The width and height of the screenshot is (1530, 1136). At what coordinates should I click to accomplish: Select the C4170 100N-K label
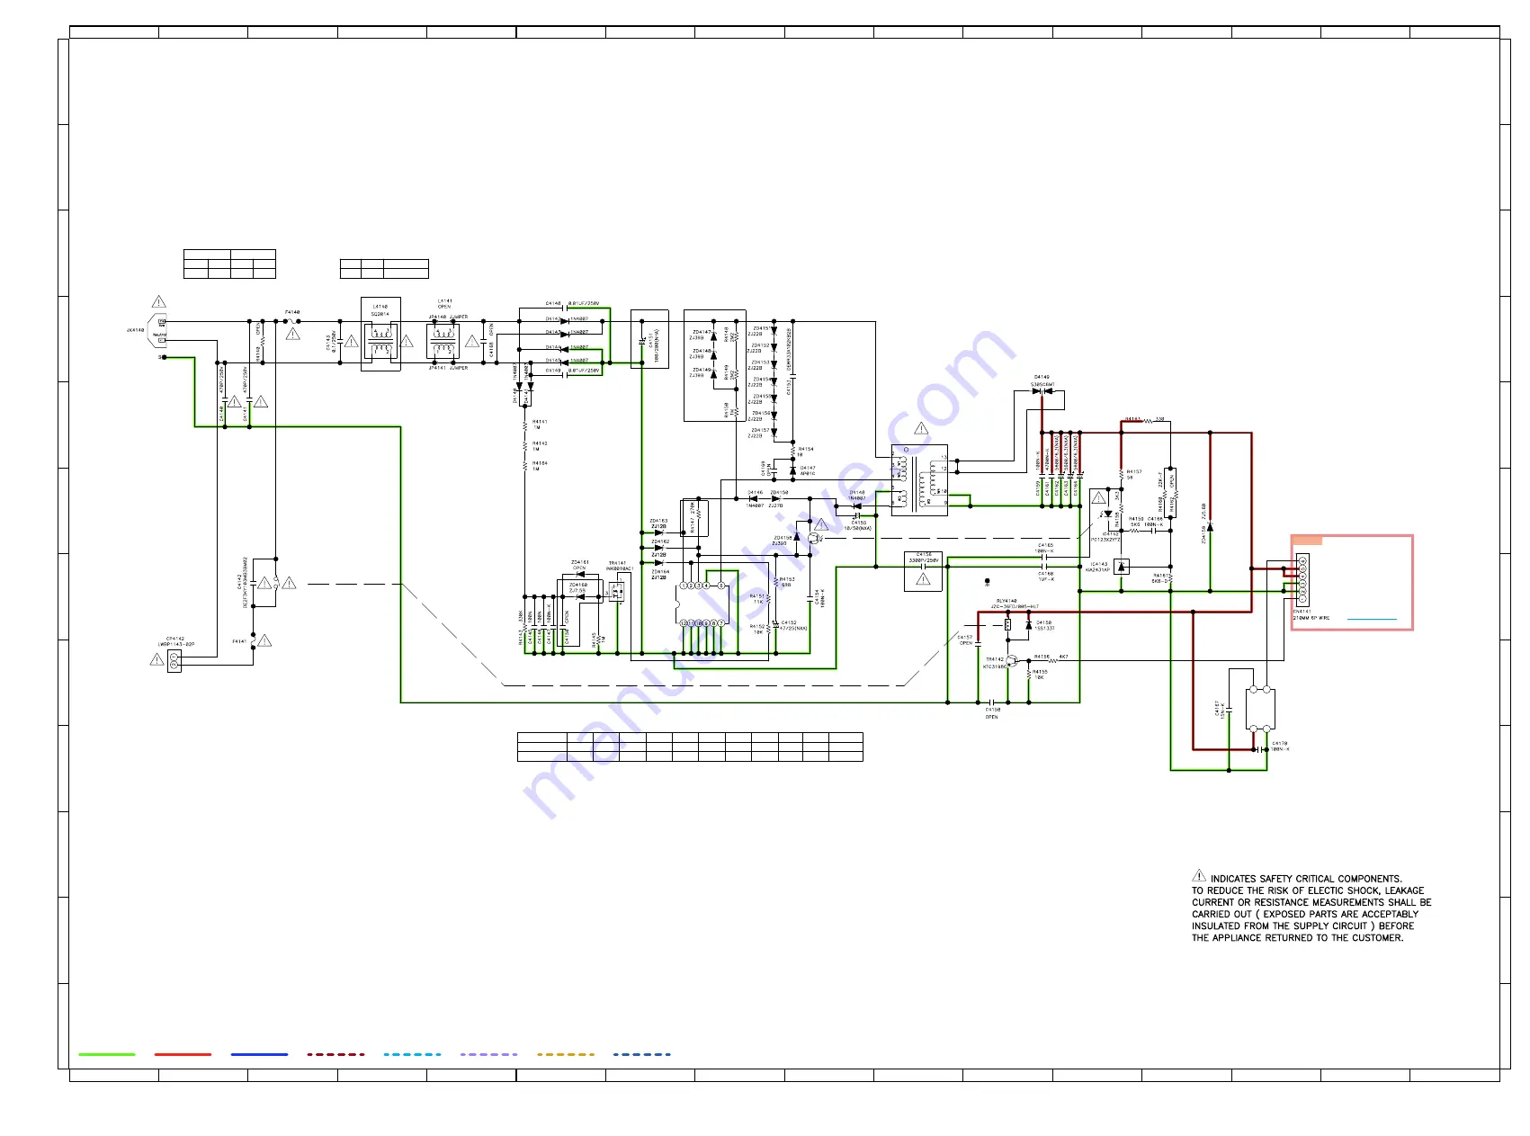click(1279, 747)
